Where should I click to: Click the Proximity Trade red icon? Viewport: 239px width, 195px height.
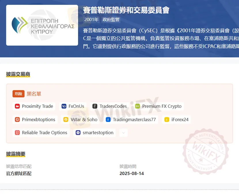coord(17,106)
